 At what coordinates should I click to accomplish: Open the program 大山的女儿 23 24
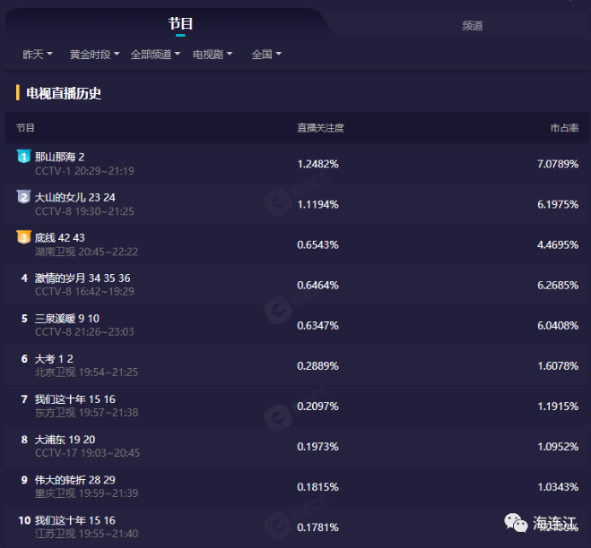(x=74, y=197)
